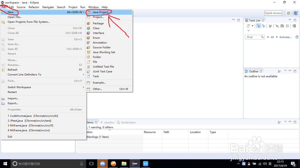Click the Activate... link
Screen dimensions: 300x168
pyautogui.click(x=285, y=37)
